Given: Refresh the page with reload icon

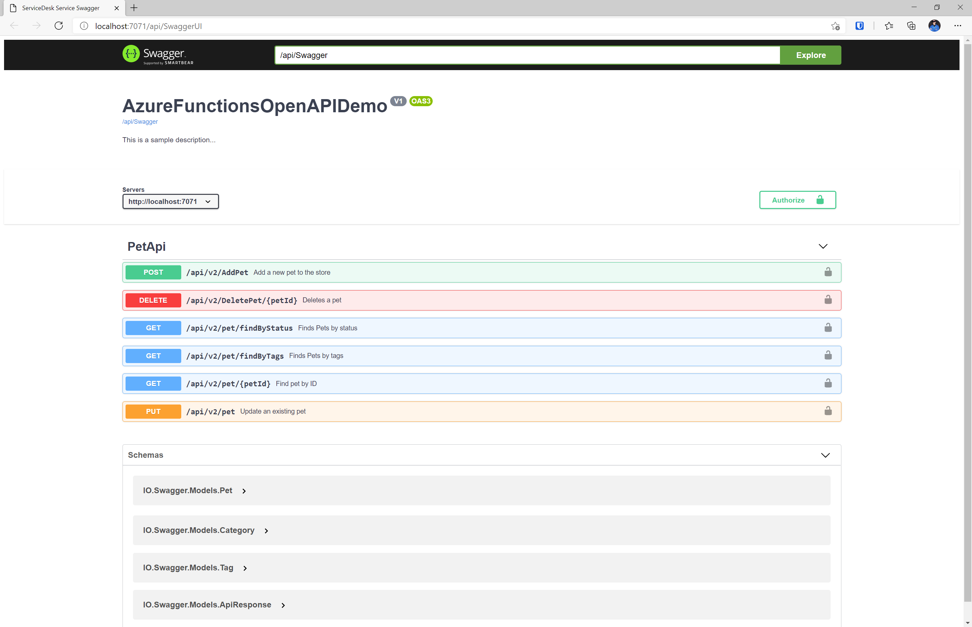Looking at the screenshot, I should 59,26.
